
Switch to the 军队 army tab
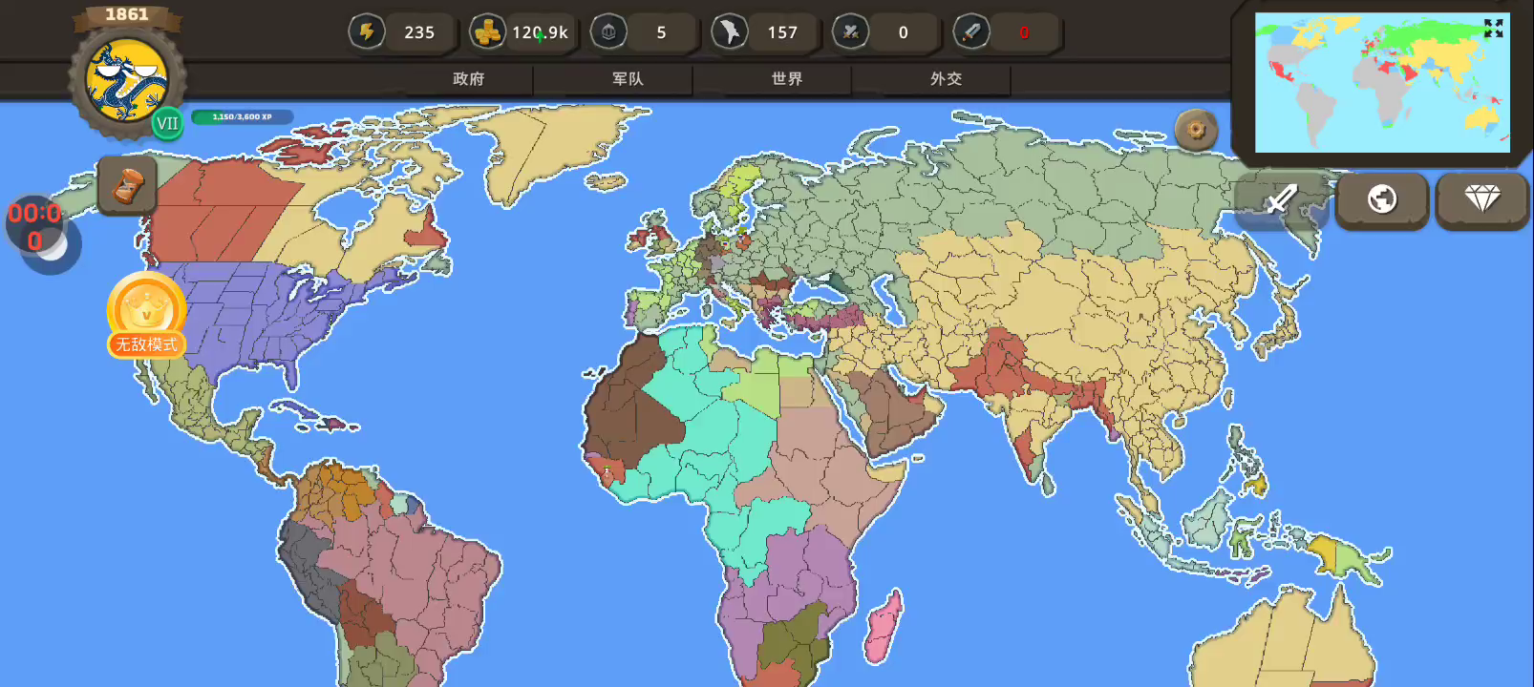(x=628, y=79)
